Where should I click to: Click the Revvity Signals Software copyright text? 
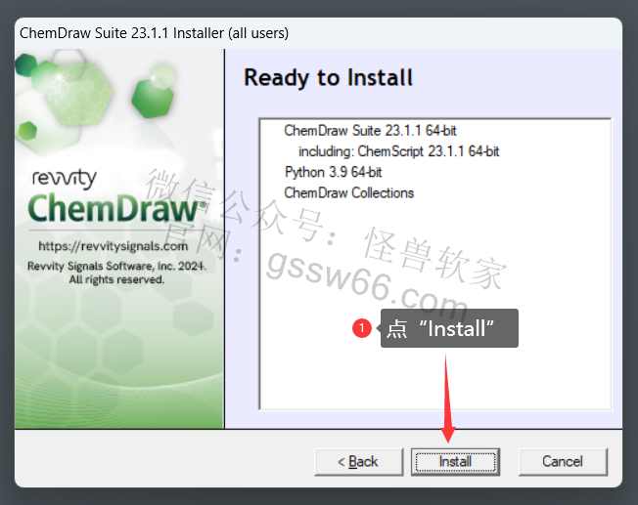[x=116, y=266]
